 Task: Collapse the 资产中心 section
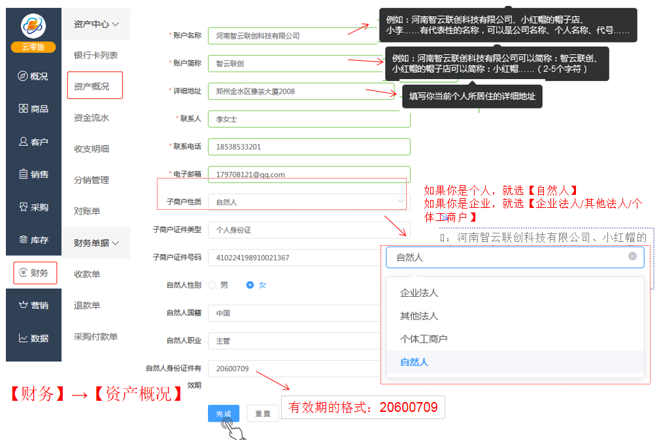pos(96,24)
